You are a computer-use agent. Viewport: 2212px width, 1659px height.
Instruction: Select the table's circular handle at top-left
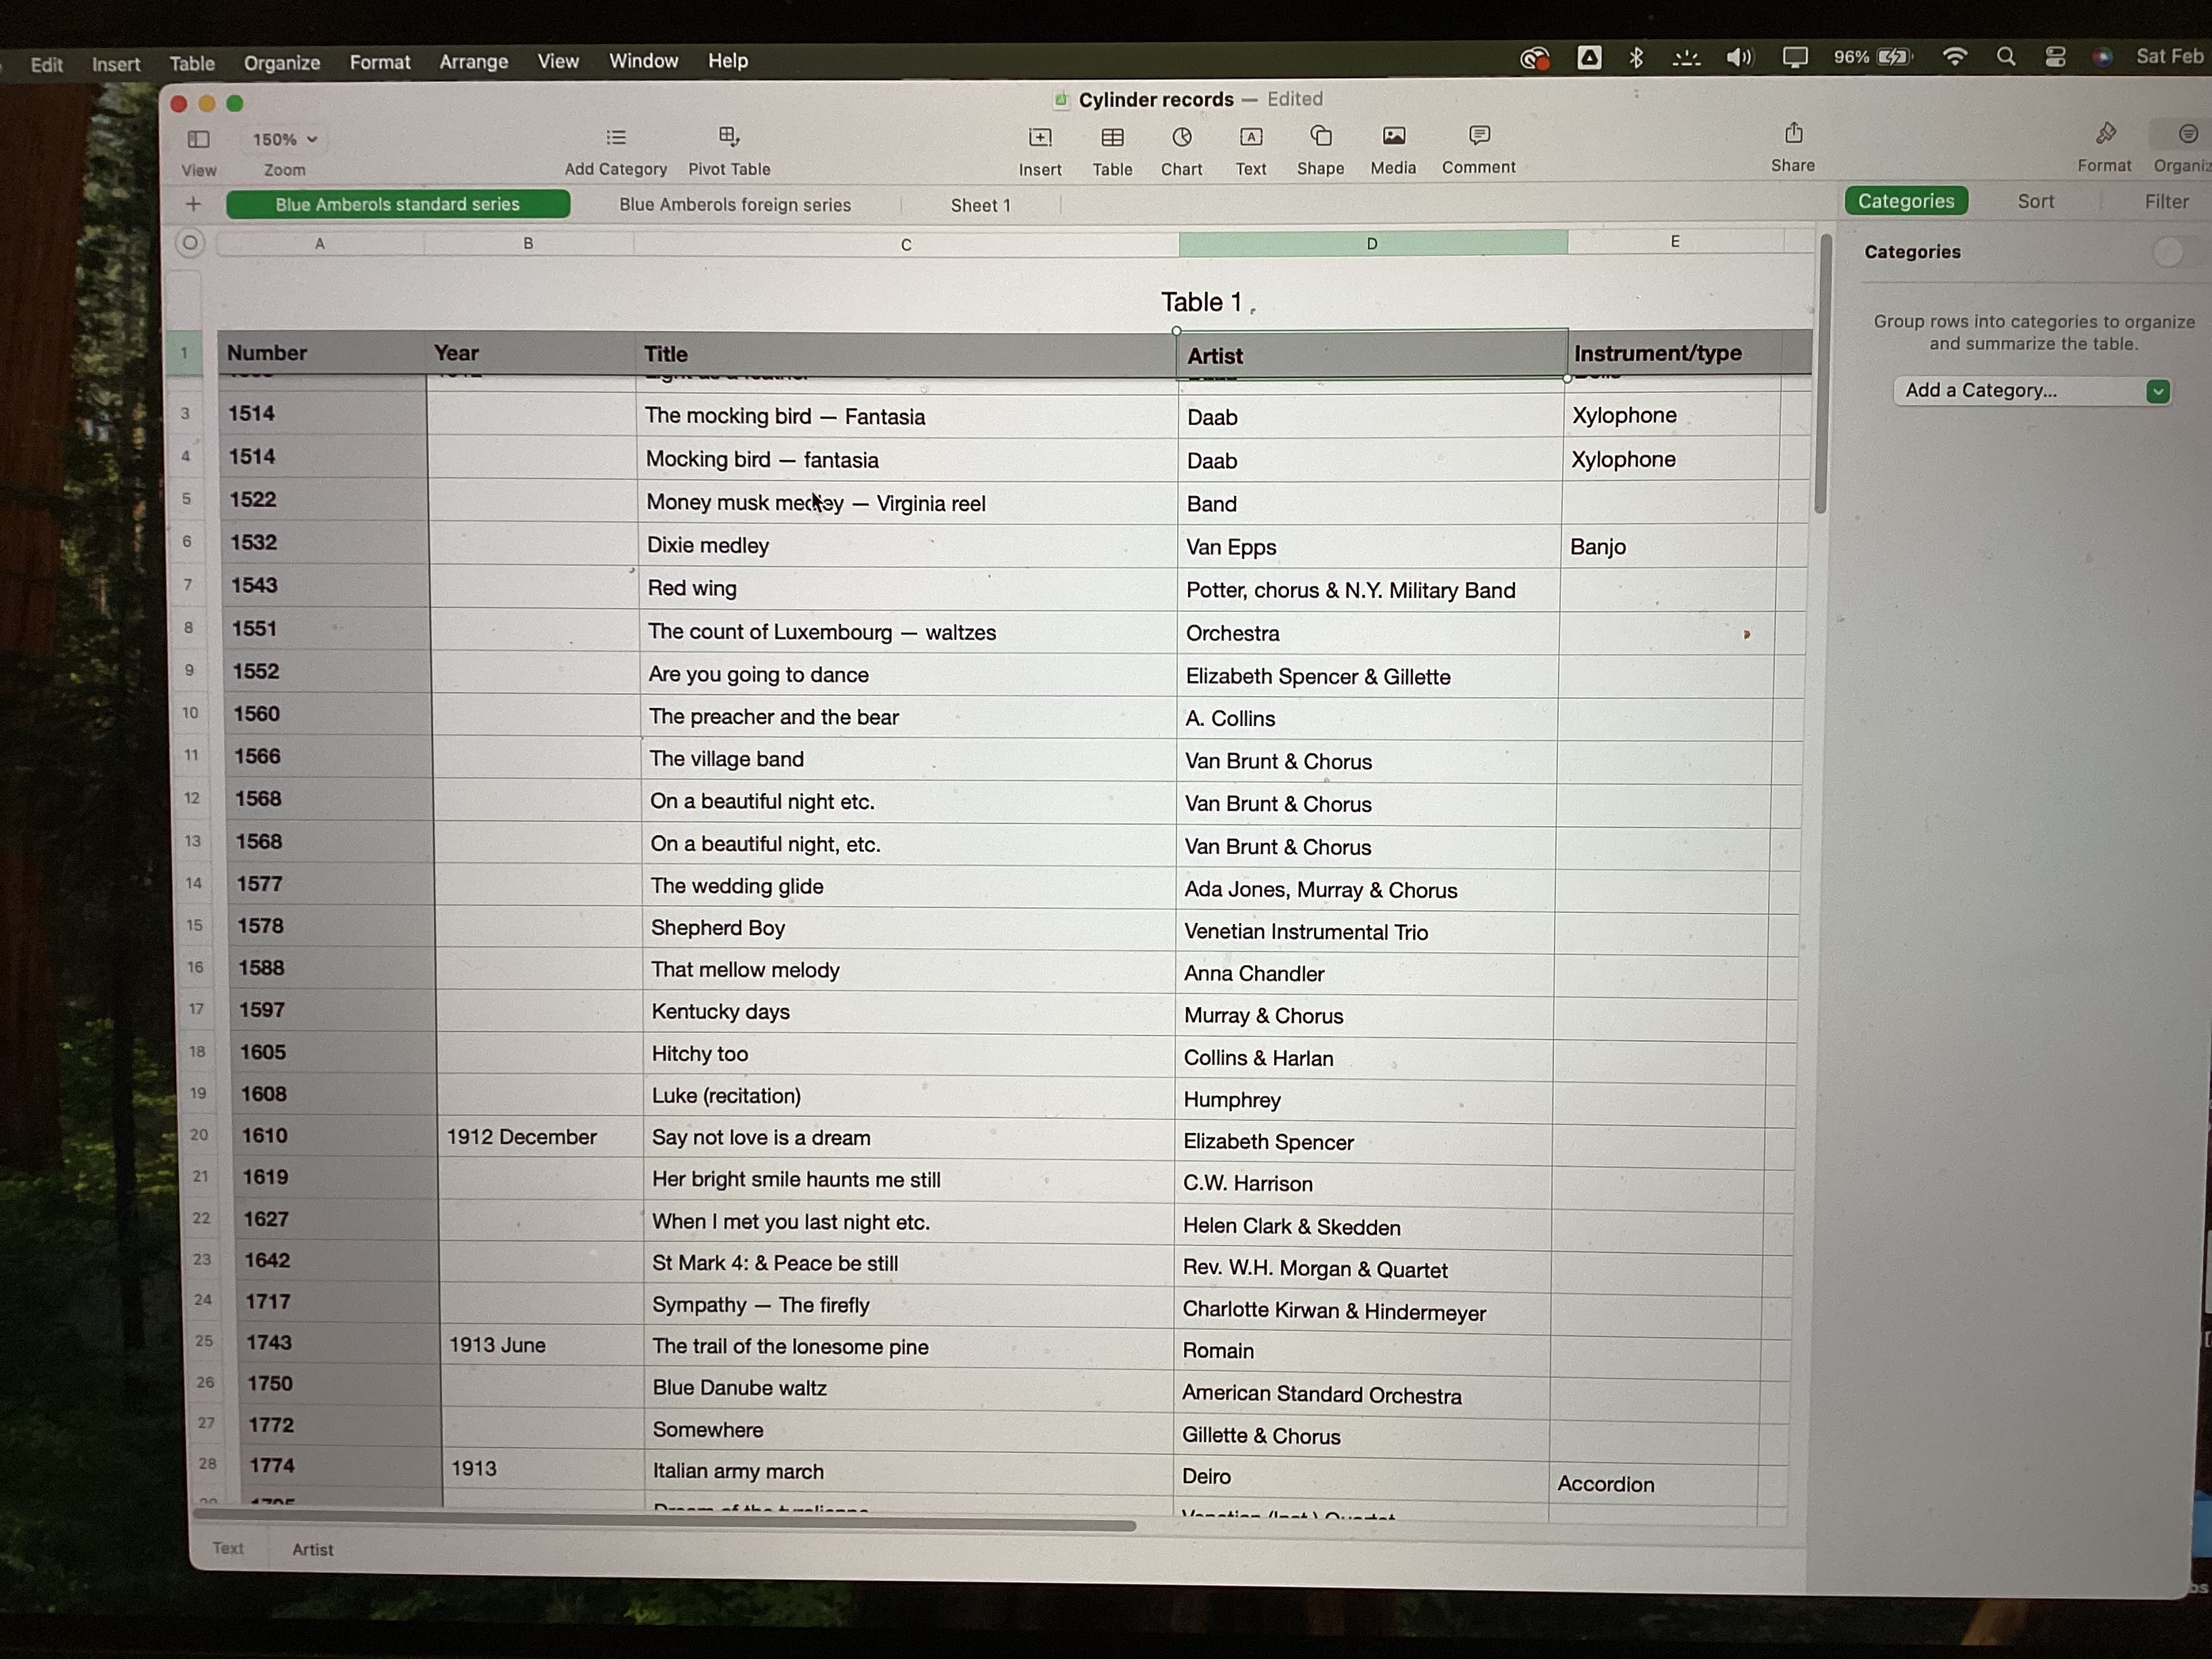click(x=190, y=243)
